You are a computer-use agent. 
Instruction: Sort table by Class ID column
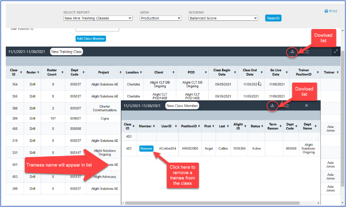pyautogui.click(x=14, y=72)
